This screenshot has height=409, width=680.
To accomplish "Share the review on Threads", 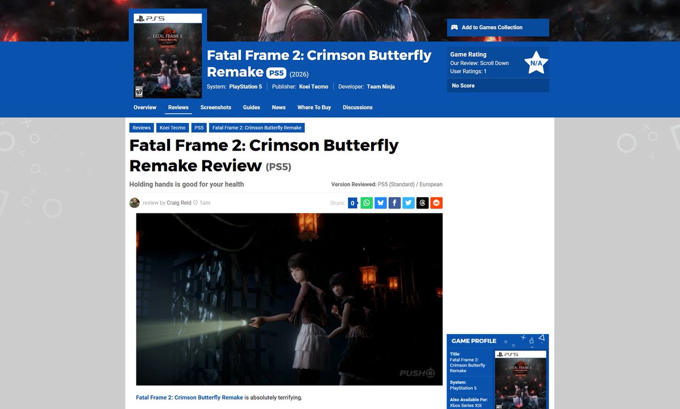I will [422, 203].
